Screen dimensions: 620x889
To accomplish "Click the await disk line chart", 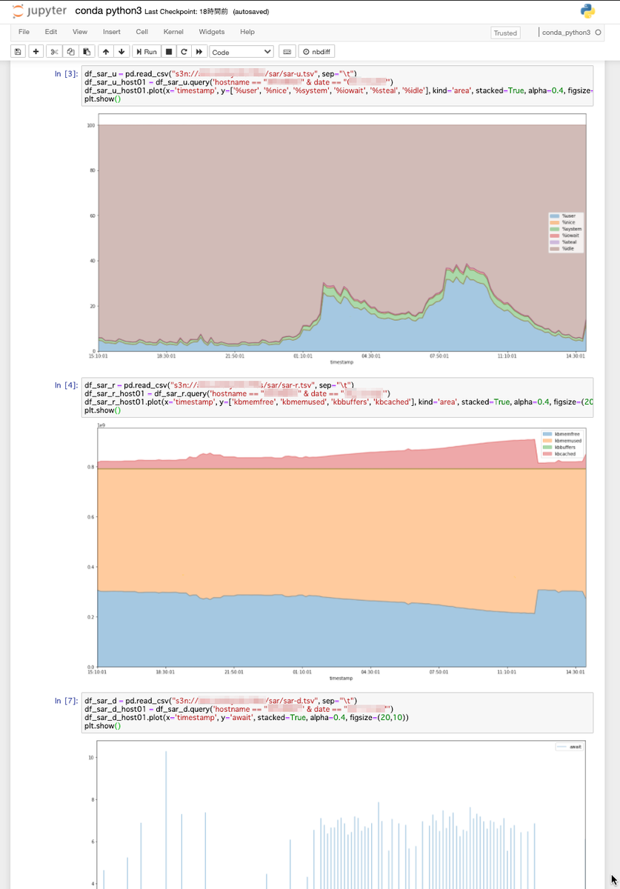I will coord(341,813).
